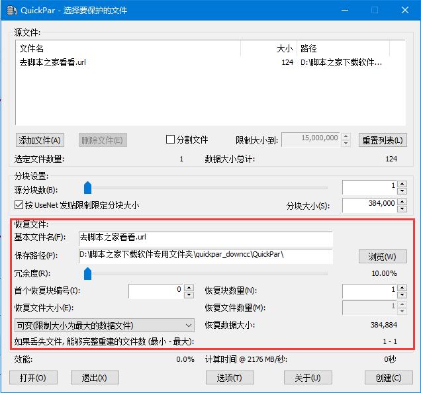
Task: Click the 路径 column header
Action: coord(343,48)
